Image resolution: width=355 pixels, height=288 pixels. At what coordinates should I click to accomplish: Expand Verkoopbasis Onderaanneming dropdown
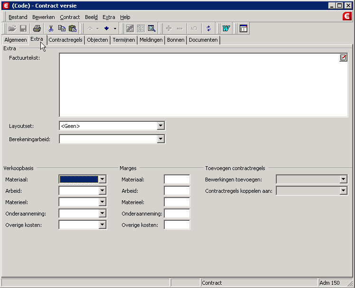click(103, 213)
